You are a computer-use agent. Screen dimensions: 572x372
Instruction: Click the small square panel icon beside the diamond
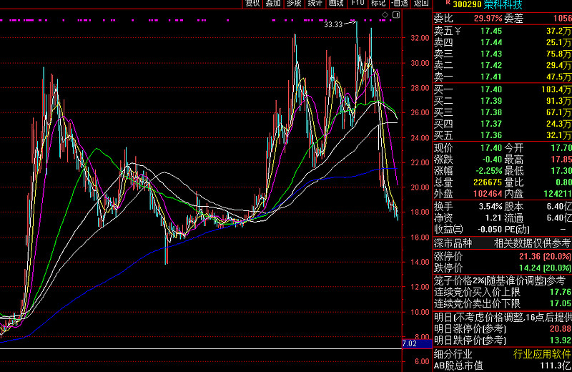[395, 14]
